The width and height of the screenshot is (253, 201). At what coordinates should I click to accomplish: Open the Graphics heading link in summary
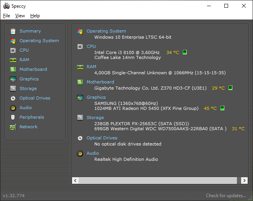(96, 97)
